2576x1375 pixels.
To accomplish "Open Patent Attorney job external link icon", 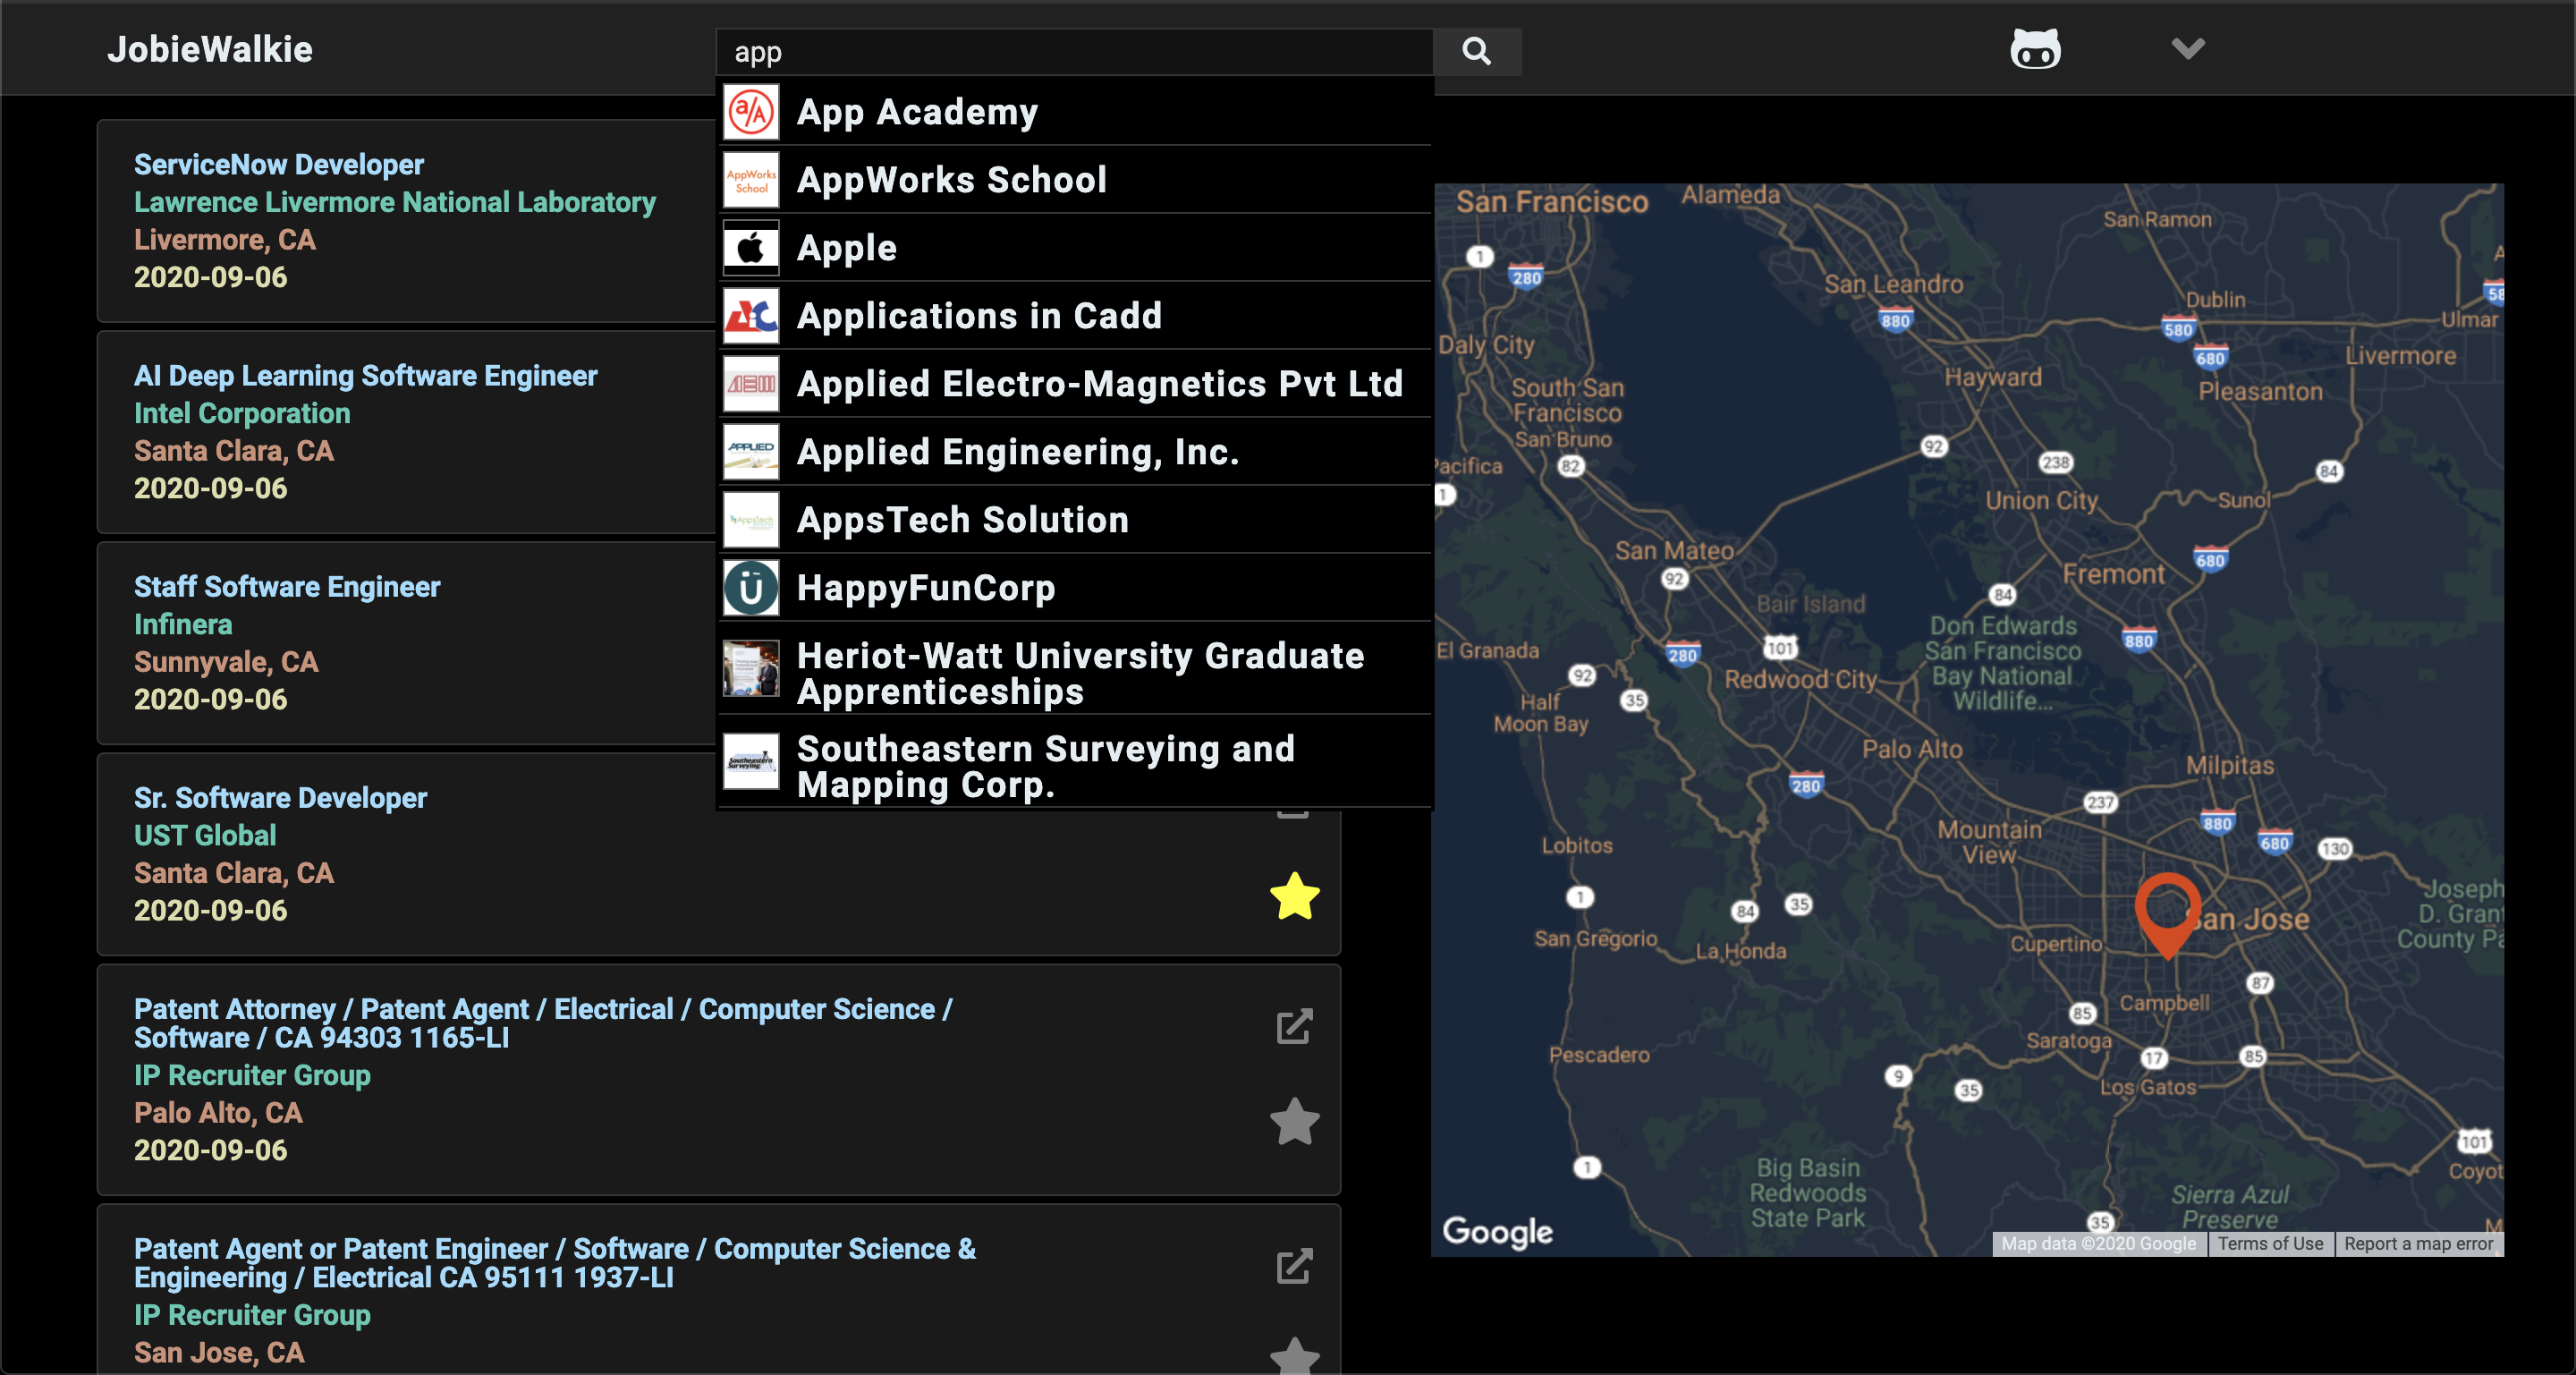I will click(1294, 1027).
